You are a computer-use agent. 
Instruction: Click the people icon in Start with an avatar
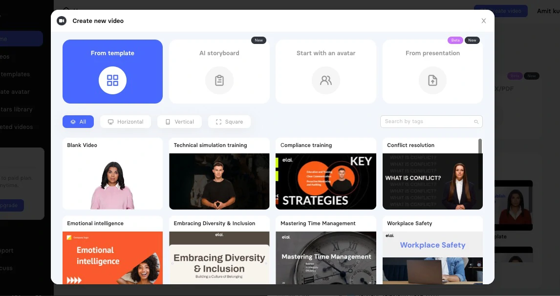click(326, 80)
